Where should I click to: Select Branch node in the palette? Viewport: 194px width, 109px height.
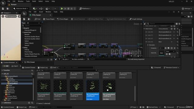27,35
